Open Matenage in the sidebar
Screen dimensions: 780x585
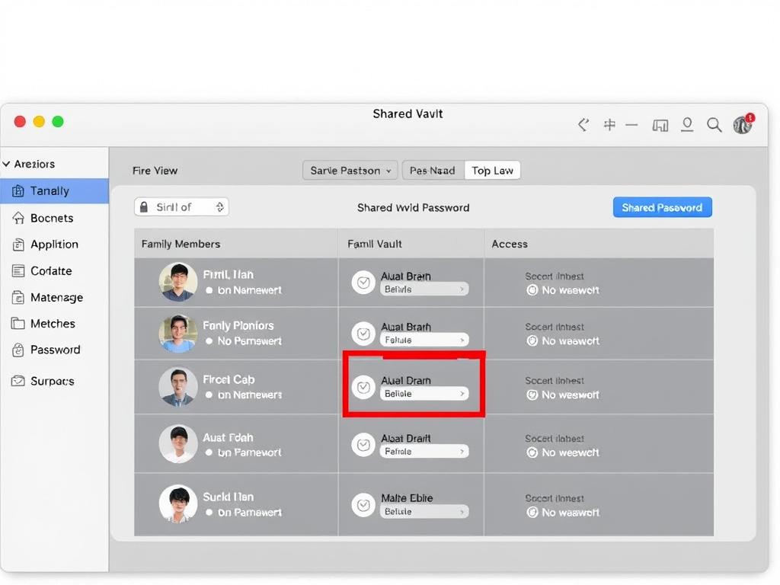[54, 298]
